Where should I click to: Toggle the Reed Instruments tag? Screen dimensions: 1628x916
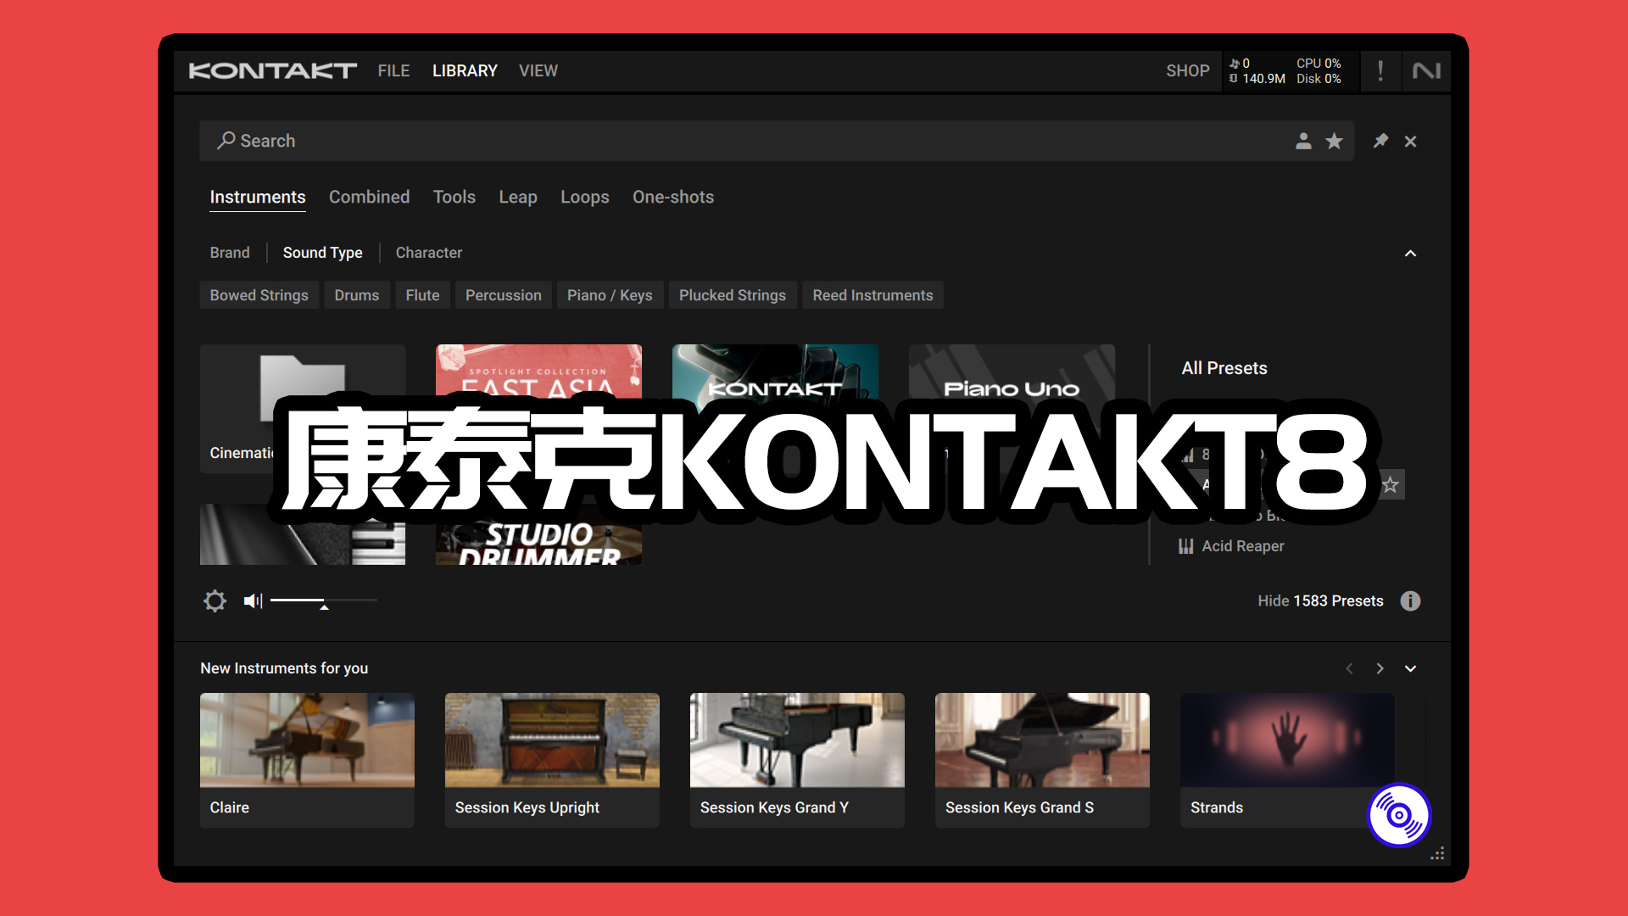click(873, 295)
